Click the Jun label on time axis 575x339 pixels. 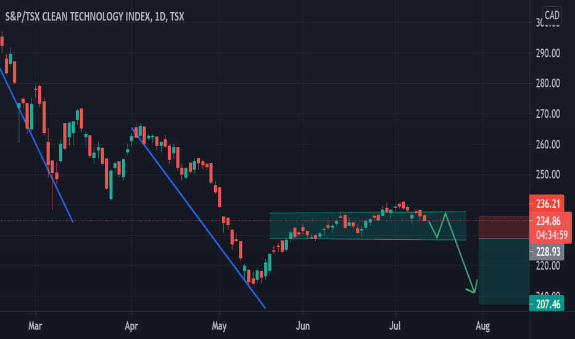coord(303,326)
